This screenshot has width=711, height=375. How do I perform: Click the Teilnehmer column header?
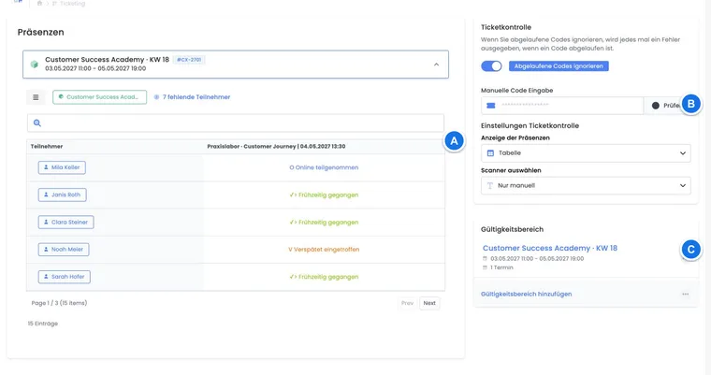coord(47,147)
